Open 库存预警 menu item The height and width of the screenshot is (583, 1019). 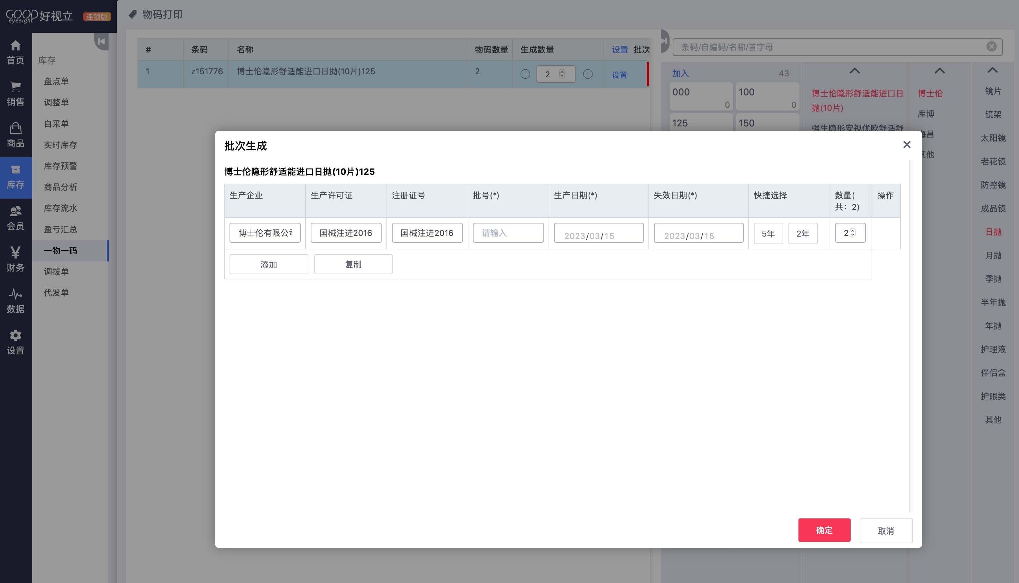[x=60, y=166]
